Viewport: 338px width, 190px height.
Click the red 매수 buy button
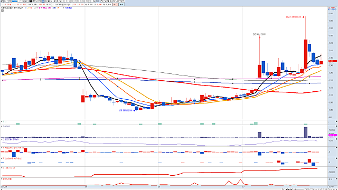click(115, 4)
